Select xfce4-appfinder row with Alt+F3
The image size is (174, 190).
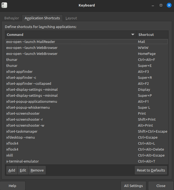87,71
